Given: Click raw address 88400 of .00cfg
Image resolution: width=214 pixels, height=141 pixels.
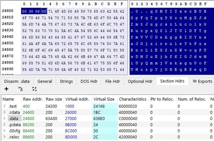Looking at the screenshot, I should (28, 131).
